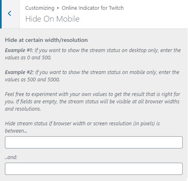Click 'and resolutions.' ending the description
Screen dimensions: 188x181
pos(23,109)
